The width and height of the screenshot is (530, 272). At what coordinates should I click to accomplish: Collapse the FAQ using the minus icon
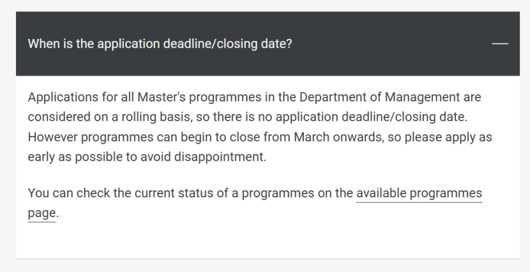(x=500, y=43)
